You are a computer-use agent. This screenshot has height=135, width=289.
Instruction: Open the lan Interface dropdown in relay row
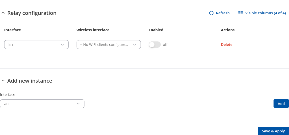[36, 45]
